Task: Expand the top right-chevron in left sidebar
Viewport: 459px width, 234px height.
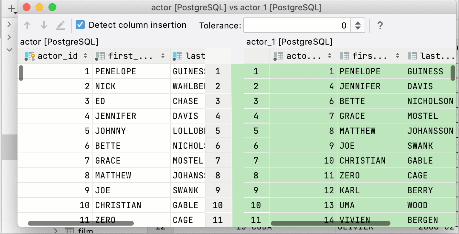Action: (x=9, y=24)
